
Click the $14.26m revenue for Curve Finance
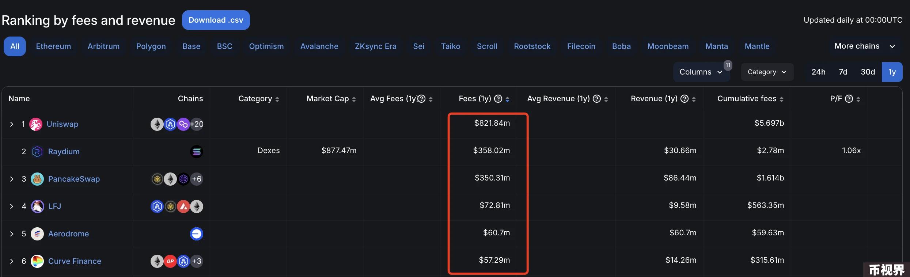click(681, 260)
